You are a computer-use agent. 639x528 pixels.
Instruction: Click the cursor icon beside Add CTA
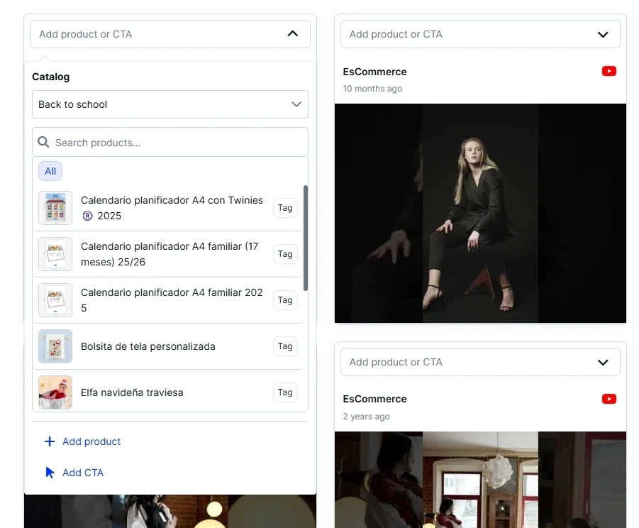tap(50, 473)
